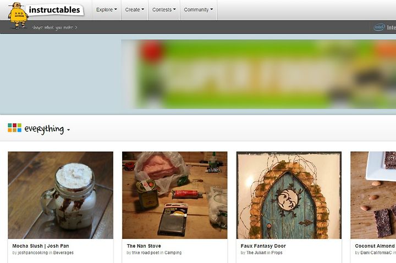Click the Mocha Slush | Josh Pan title
Image resolution: width=396 pixels, height=263 pixels.
(x=41, y=246)
